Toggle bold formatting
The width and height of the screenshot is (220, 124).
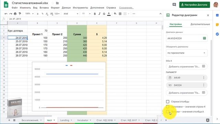coord(95,14)
